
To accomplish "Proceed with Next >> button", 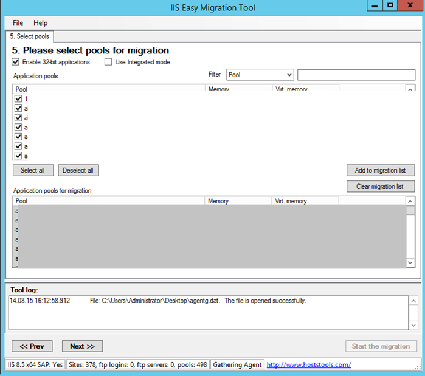I will (x=83, y=346).
